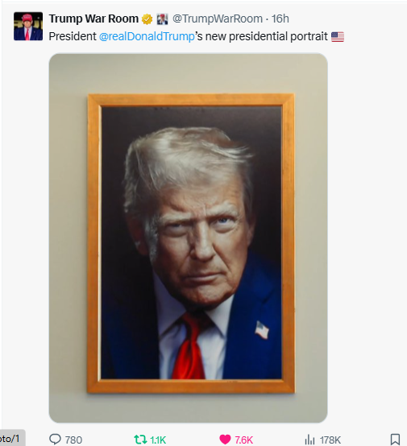
Task: Open the @realDonaldTrump mention link
Action: 147,36
